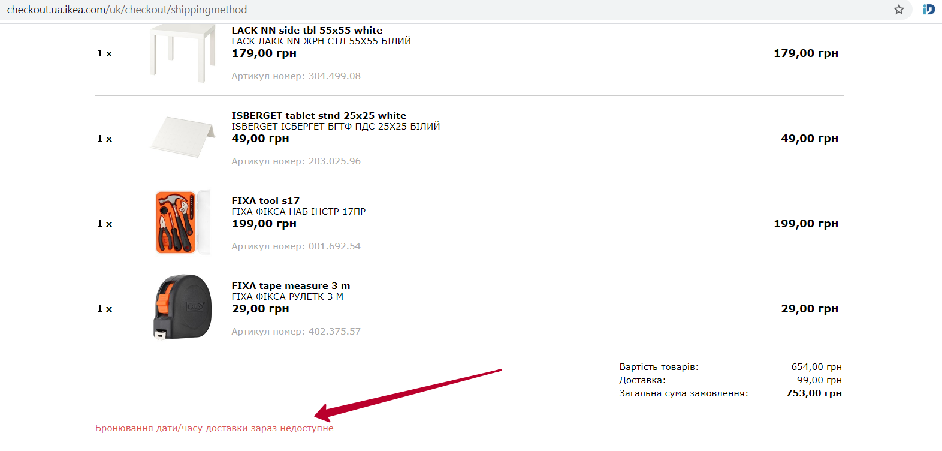Open the ISBERGET tablet stand product image

[x=182, y=137]
